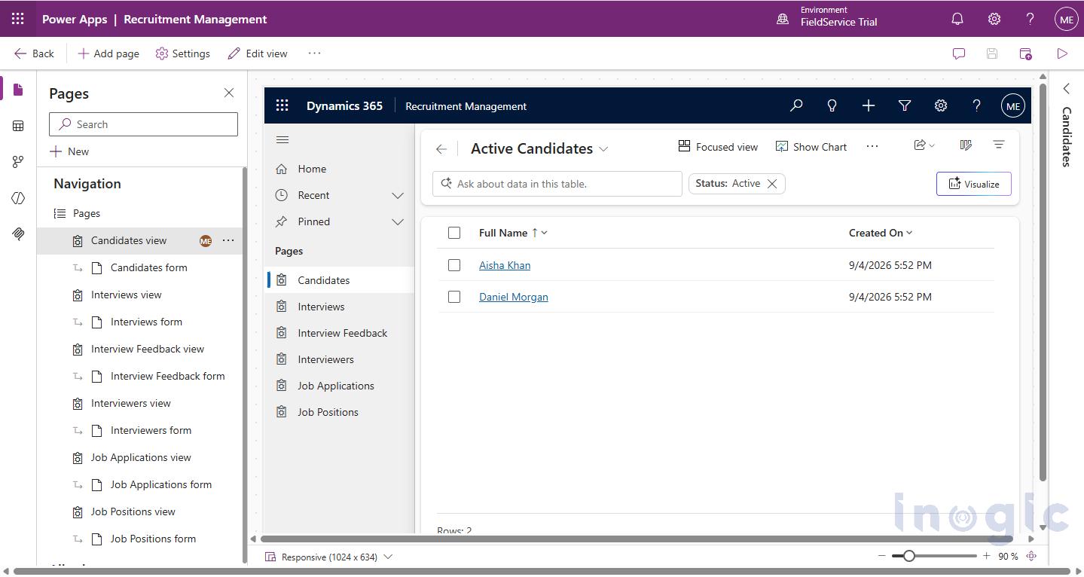Tick the checkbox for Daniel Morgan
The height and width of the screenshot is (577, 1084).
[454, 297]
